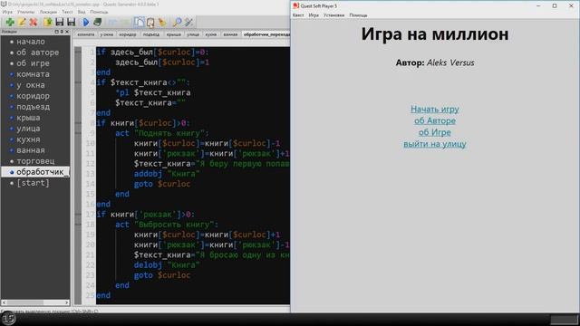The image size is (580, 326).
Task: Select location подъезд in the list
Action: (x=34, y=107)
